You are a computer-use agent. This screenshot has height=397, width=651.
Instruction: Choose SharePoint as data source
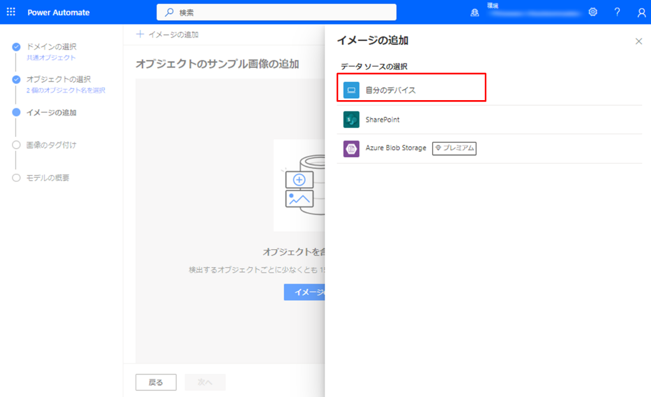[489, 120]
